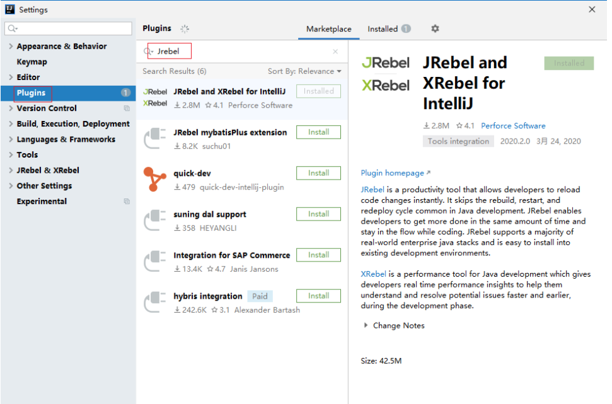Image resolution: width=612 pixels, height=404 pixels.
Task: Click the hybris integration plug icon
Action: point(155,302)
